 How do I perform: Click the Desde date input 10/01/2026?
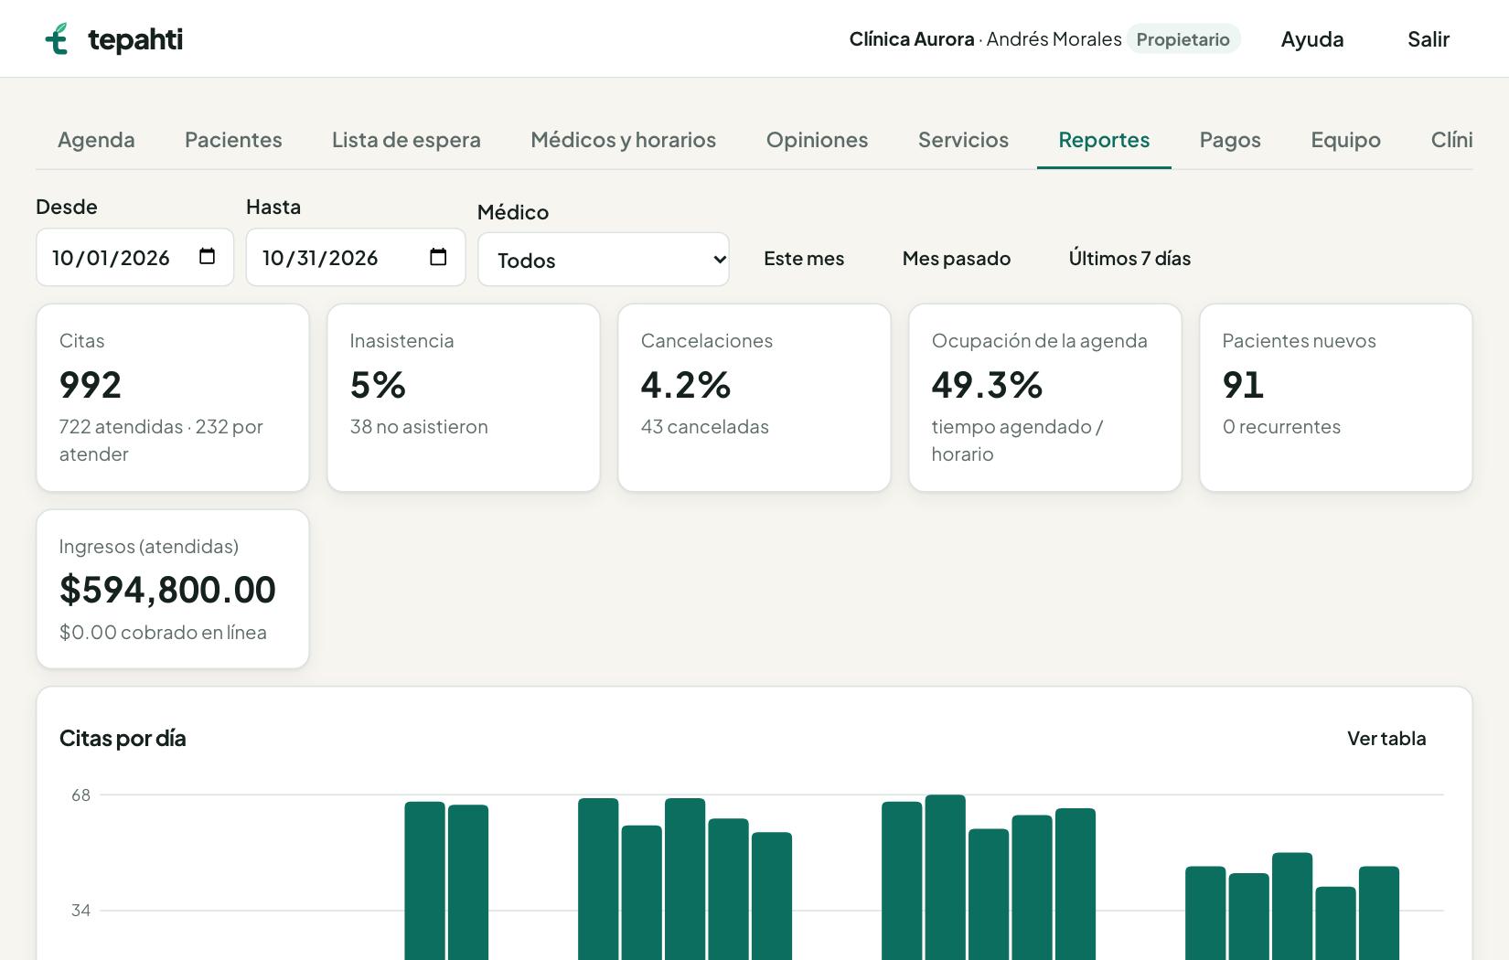(135, 257)
